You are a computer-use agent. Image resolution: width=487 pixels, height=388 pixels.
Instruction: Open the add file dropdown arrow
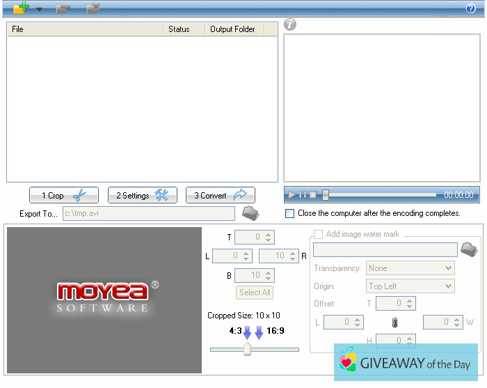39,10
